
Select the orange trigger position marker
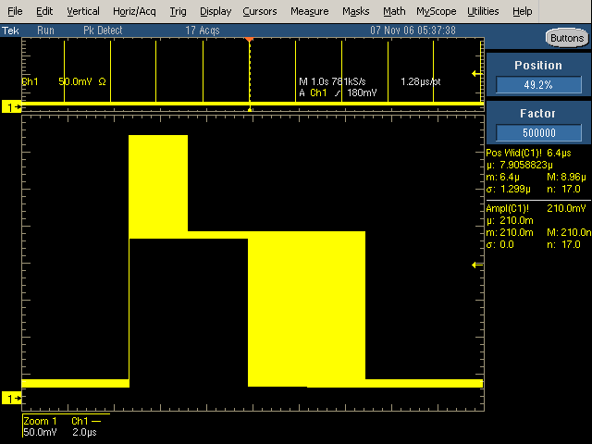point(249,39)
